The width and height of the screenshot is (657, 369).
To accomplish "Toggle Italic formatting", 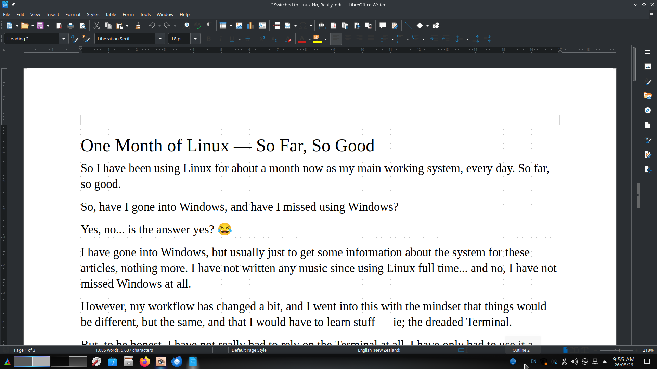I will (x=220, y=39).
